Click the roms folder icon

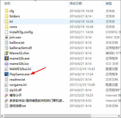[7, 27]
